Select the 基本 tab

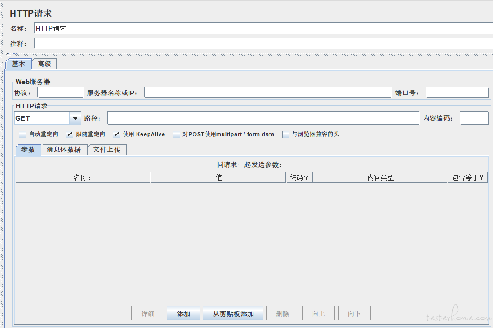pyautogui.click(x=18, y=64)
